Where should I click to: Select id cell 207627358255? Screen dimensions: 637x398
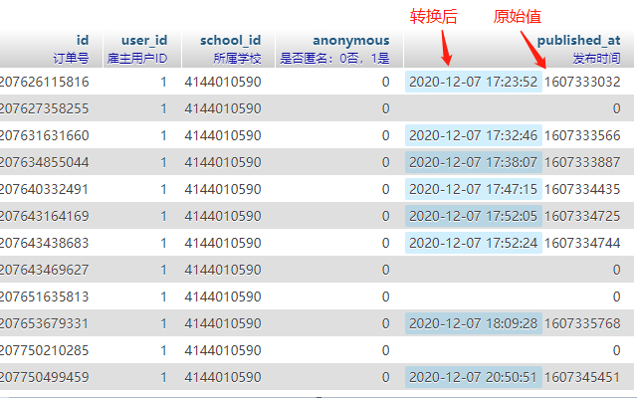44,108
